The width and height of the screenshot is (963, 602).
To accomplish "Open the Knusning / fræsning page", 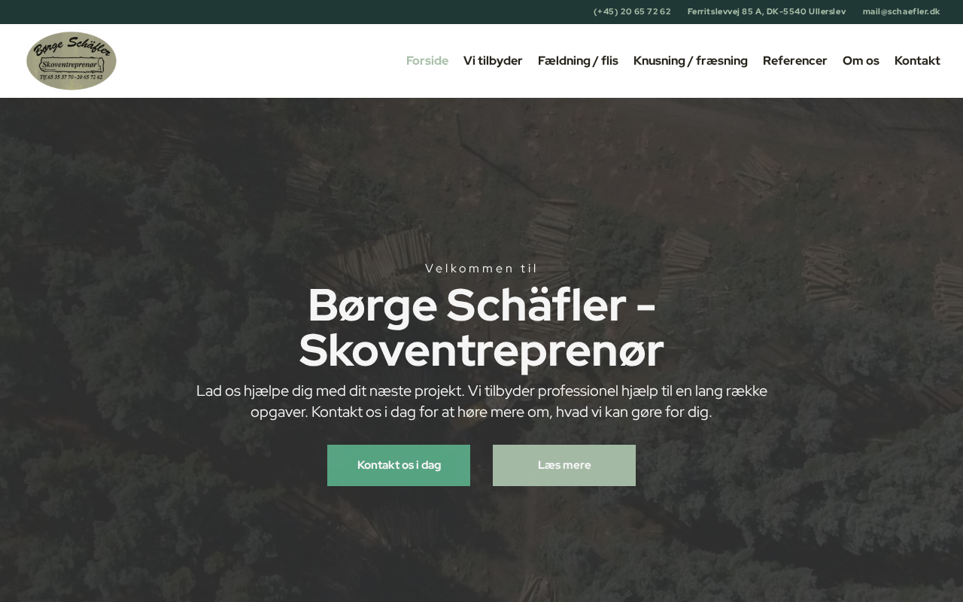I will pyautogui.click(x=691, y=61).
